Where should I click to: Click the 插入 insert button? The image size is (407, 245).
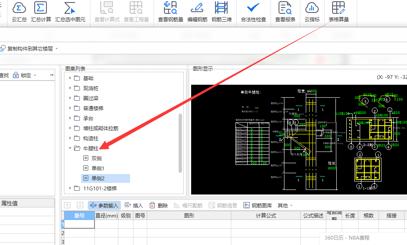pyautogui.click(x=134, y=205)
